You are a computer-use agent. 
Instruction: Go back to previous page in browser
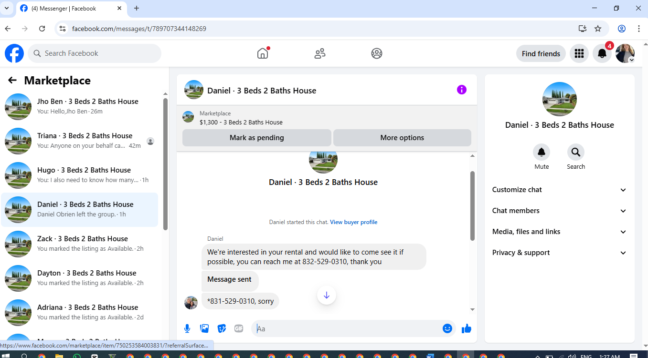8,29
